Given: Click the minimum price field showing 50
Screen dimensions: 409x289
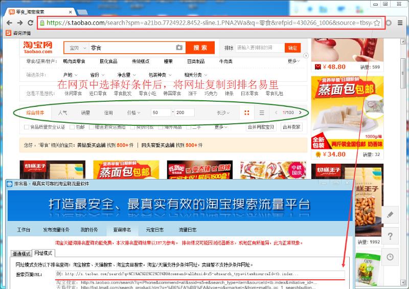Looking at the screenshot, I should 161,113.
